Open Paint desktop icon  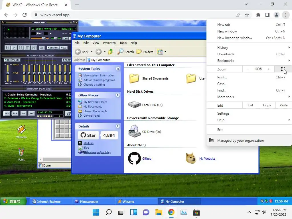pos(21,154)
